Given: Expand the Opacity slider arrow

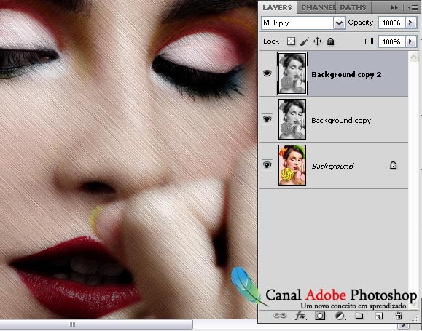Looking at the screenshot, I should click(410, 23).
